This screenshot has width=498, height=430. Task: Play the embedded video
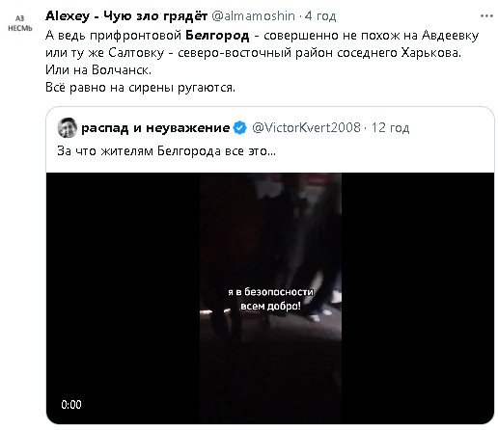[270, 298]
